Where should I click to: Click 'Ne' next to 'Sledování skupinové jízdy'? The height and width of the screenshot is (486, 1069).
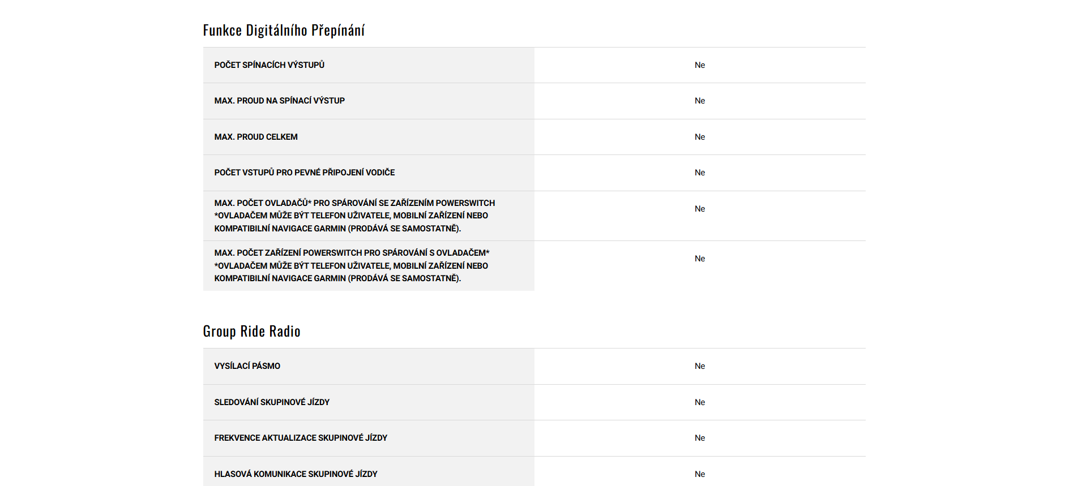(x=699, y=402)
